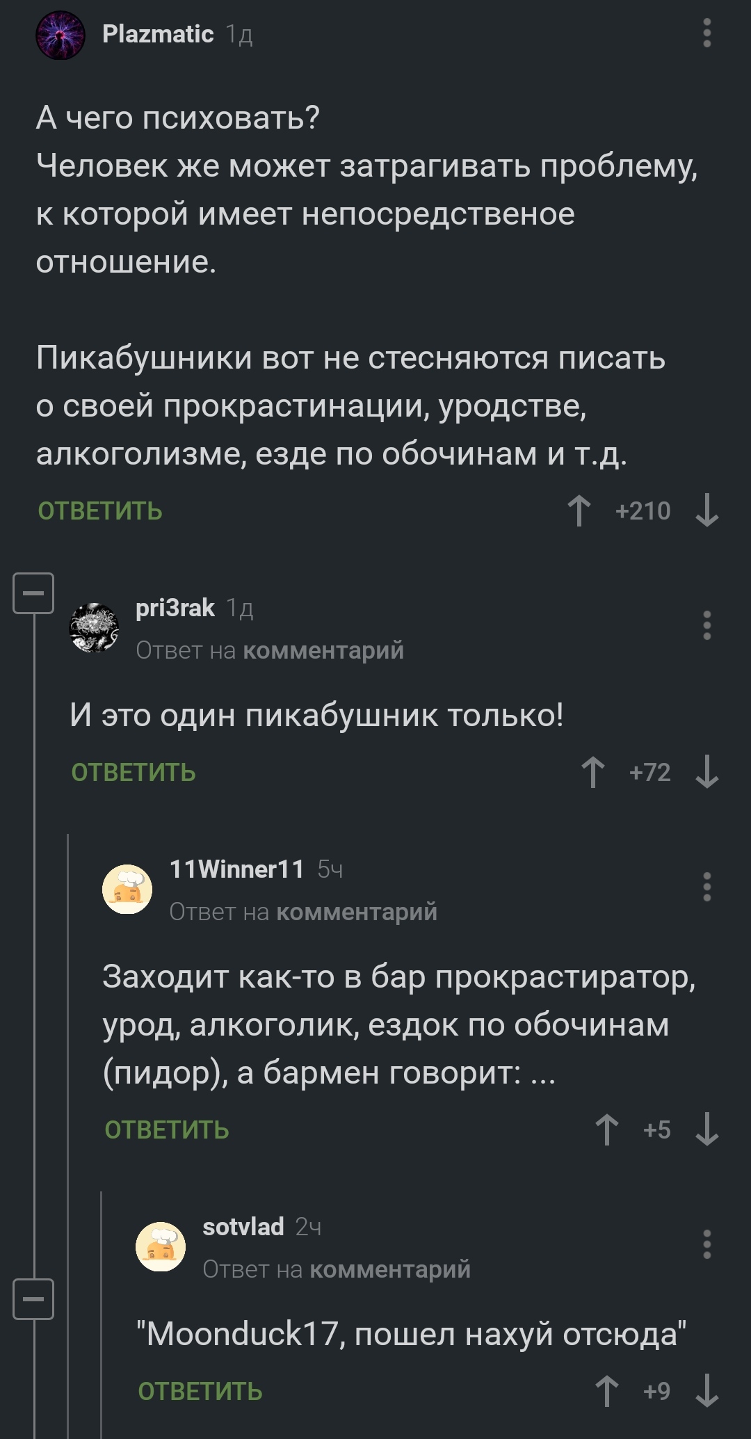Reply to sotvlad's comment
Viewport: 751px width, 1439px height.
(x=200, y=1392)
